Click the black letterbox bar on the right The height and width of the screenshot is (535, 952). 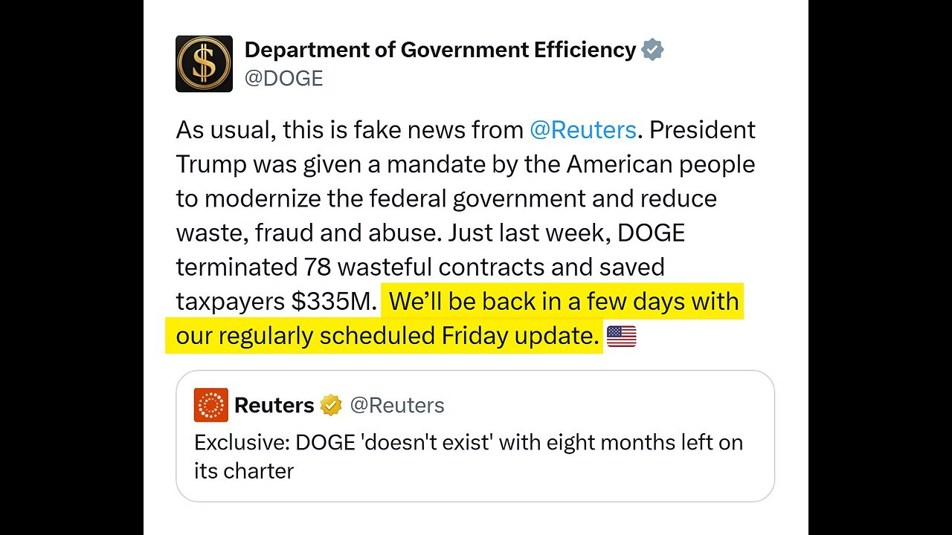point(880,267)
